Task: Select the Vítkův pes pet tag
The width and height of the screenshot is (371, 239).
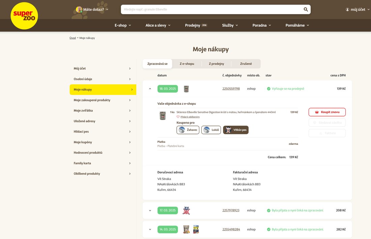Action: [236, 130]
